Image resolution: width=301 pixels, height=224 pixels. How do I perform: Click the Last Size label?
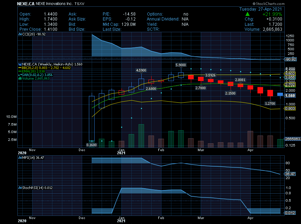112,29
